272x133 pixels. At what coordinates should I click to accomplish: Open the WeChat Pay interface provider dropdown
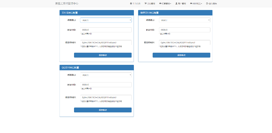185,20
